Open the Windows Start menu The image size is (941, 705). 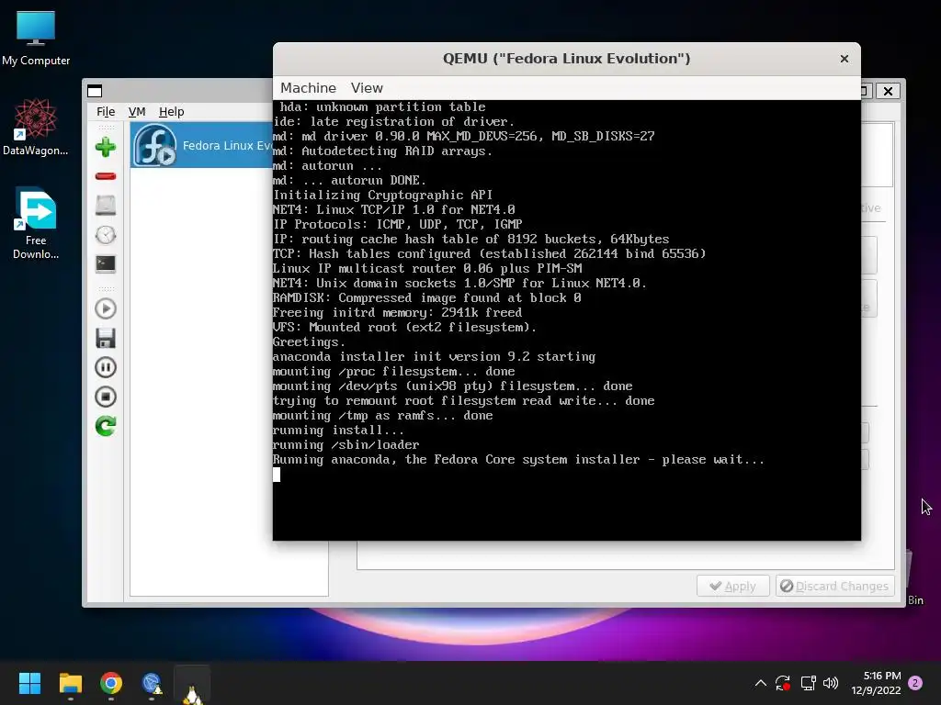tap(29, 683)
